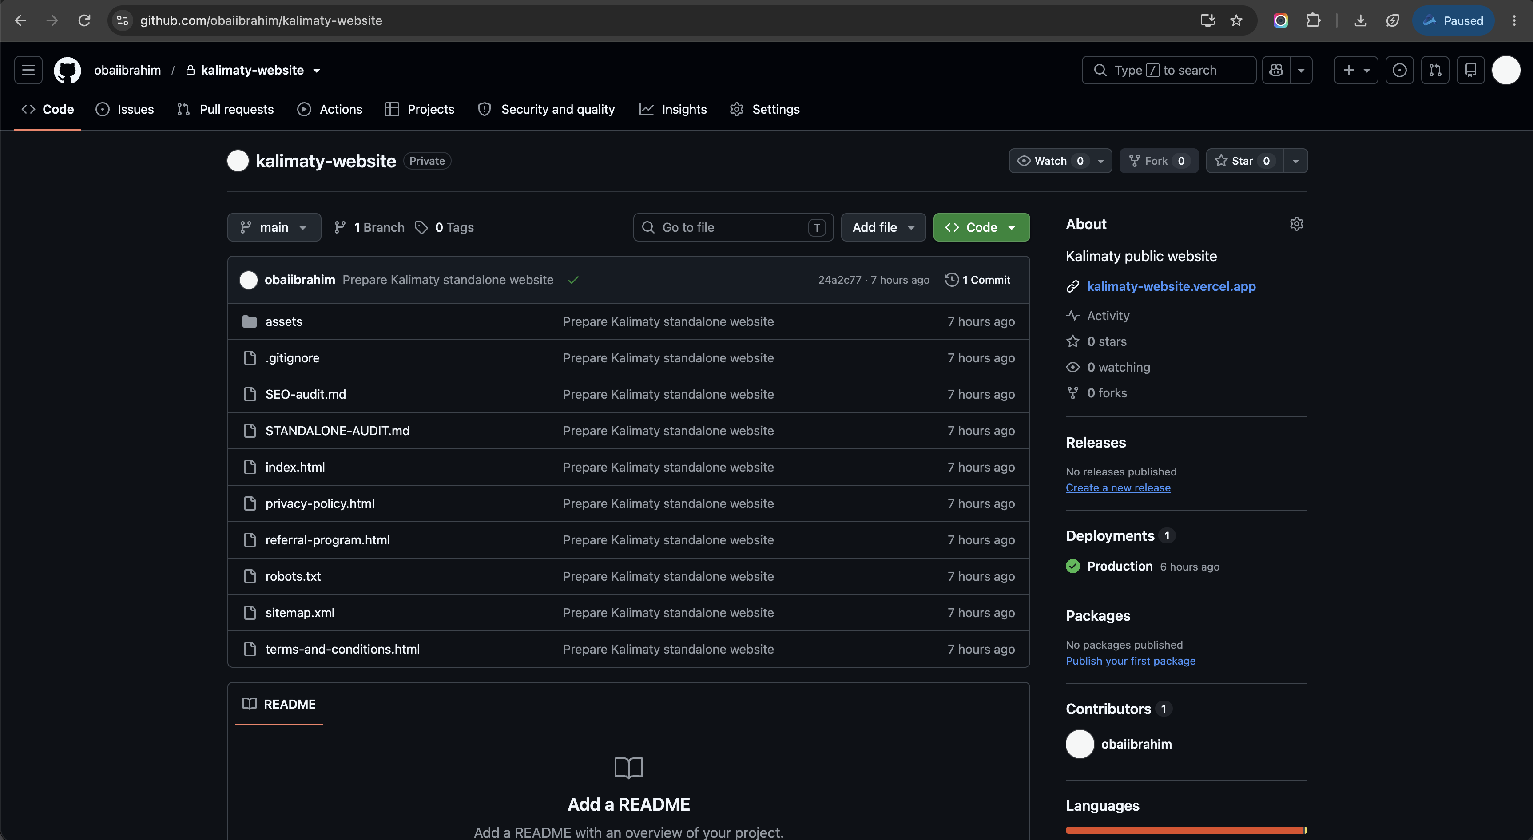Expand the star lists dropdown arrow
The width and height of the screenshot is (1533, 840).
[x=1295, y=161]
